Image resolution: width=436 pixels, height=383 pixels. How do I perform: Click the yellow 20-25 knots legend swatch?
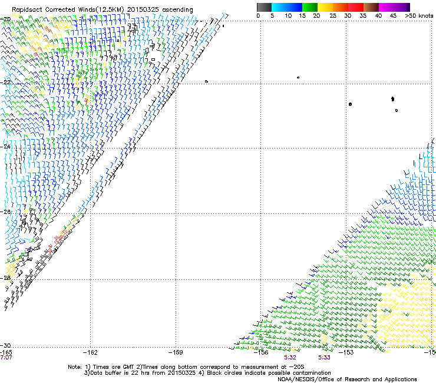(325, 7)
